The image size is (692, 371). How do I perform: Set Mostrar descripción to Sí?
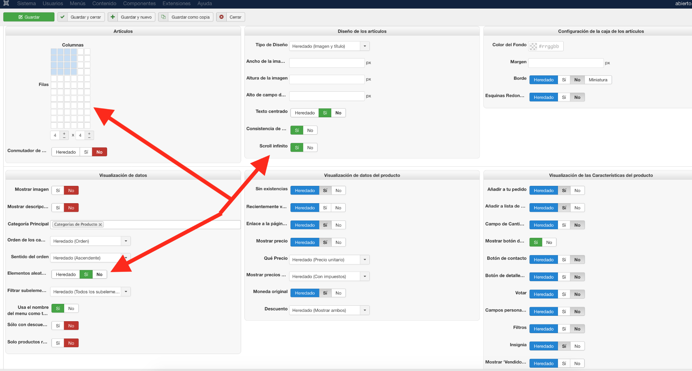58,208
